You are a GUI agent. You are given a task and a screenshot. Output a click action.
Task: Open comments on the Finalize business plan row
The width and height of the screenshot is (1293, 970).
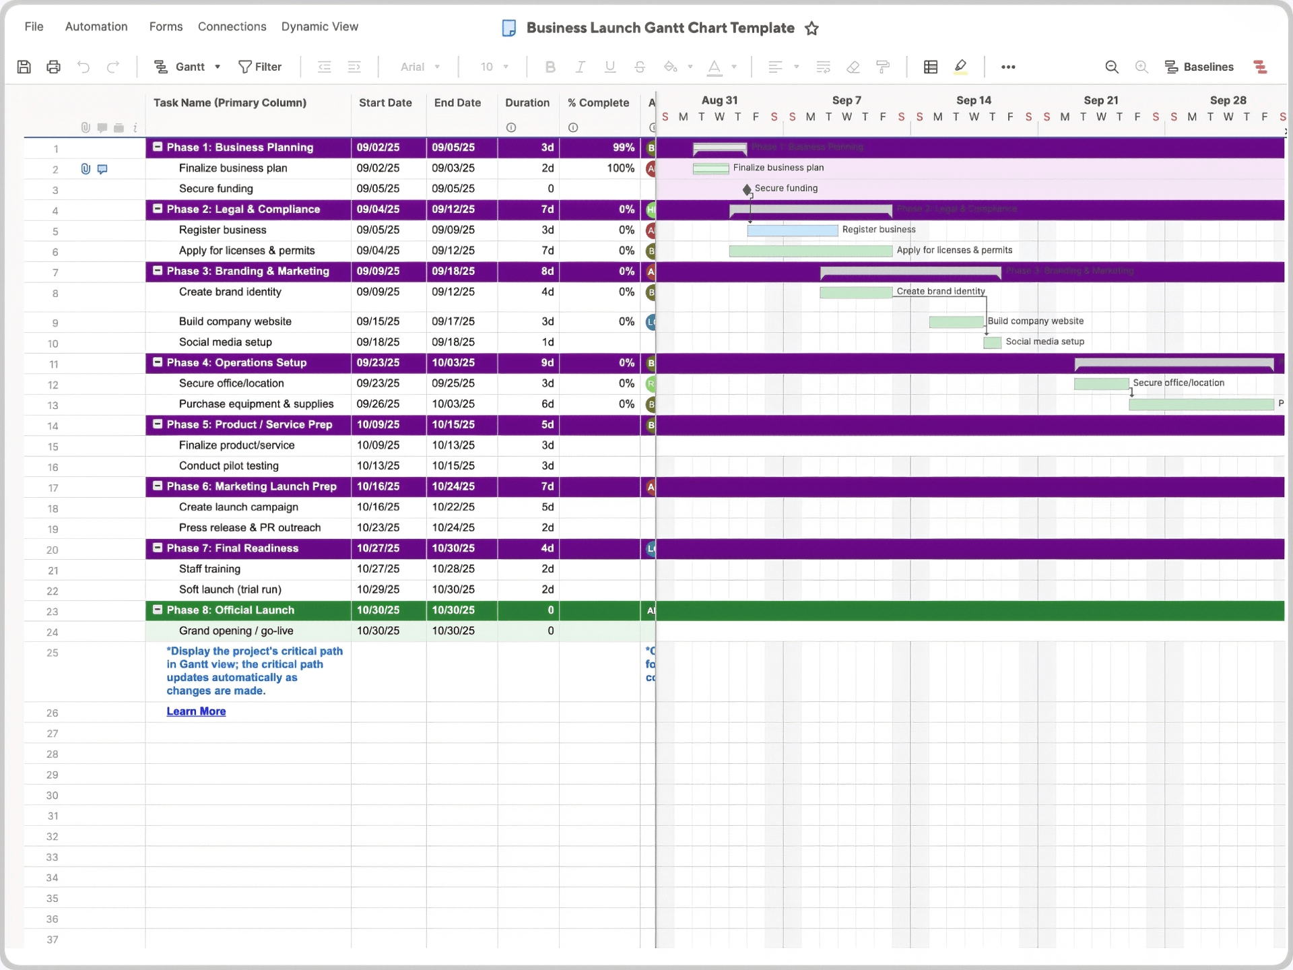(102, 169)
